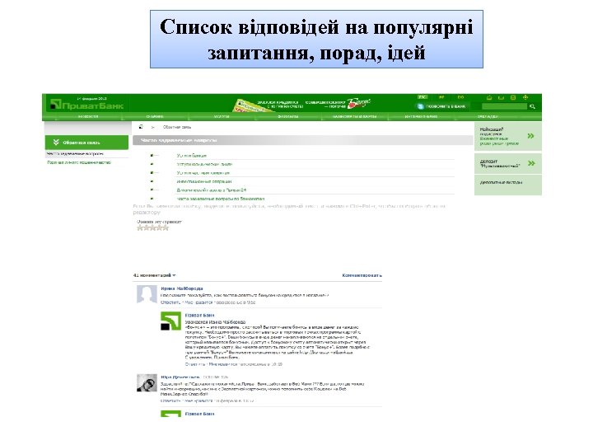Open Ирина Майборода's profile name
This screenshot has width=593, height=445.
[182, 288]
